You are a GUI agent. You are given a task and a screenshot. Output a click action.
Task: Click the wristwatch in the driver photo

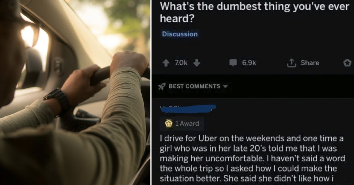[58, 99]
